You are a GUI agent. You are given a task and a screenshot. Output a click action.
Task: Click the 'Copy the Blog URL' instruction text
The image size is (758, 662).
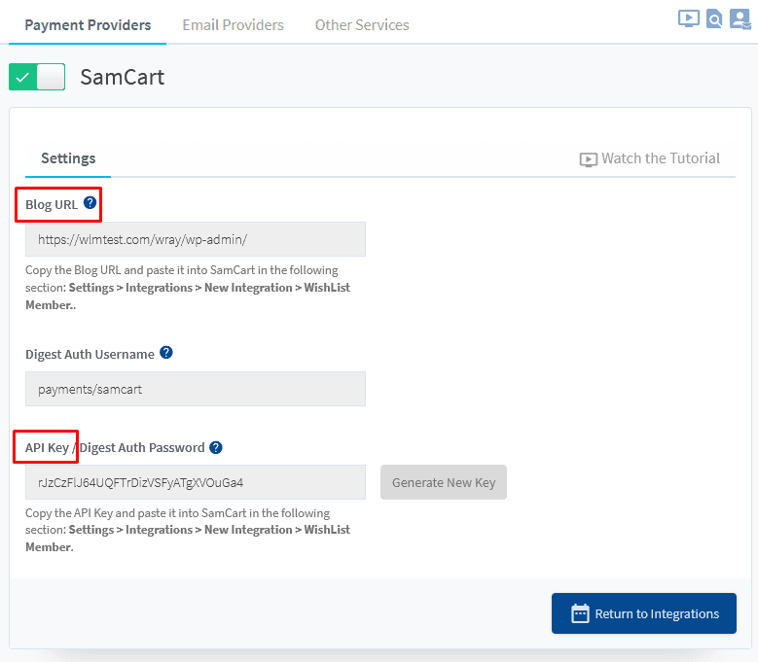[188, 288]
